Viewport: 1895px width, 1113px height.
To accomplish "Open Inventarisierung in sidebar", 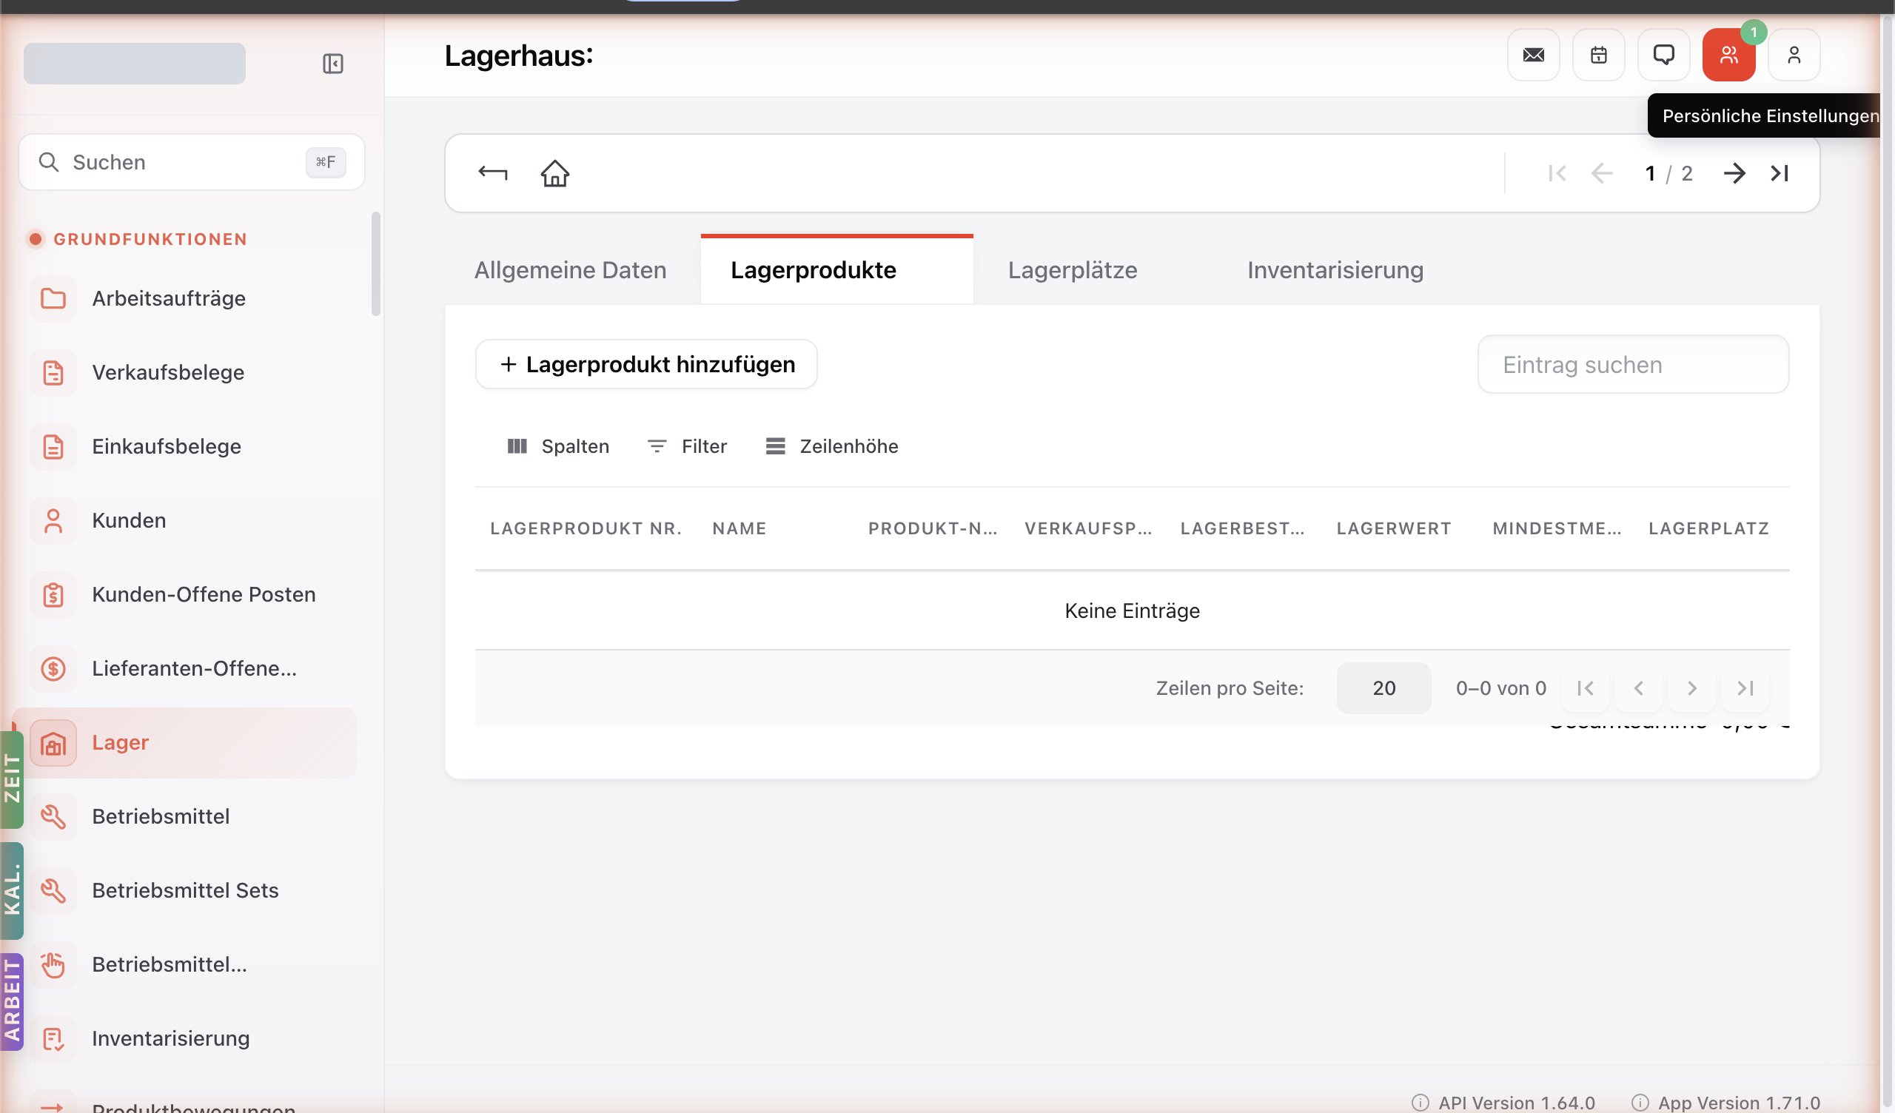I will (184, 1038).
